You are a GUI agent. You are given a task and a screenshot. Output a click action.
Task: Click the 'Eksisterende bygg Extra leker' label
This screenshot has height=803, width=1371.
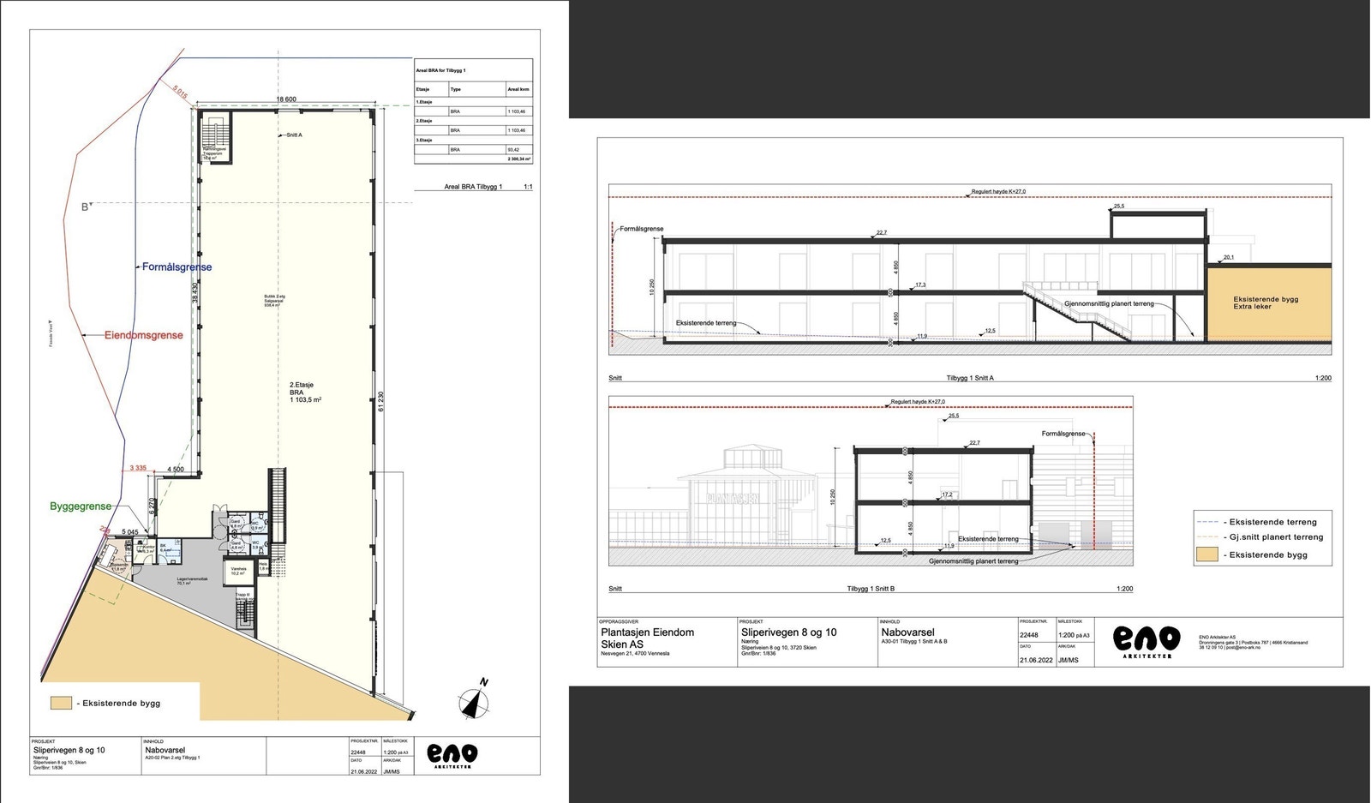click(x=1266, y=303)
